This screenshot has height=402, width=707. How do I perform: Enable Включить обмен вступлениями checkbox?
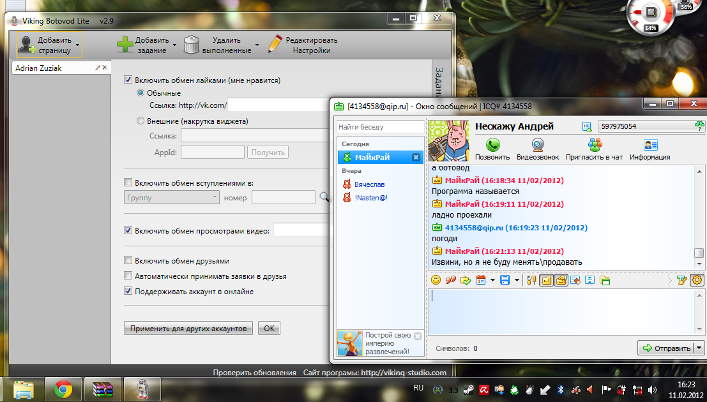[128, 183]
